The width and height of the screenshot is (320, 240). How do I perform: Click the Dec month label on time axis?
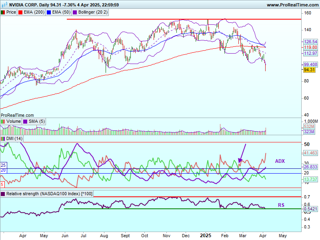pyautogui.click(x=186, y=236)
